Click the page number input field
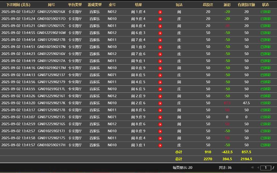277x173 pixels. coord(265,168)
